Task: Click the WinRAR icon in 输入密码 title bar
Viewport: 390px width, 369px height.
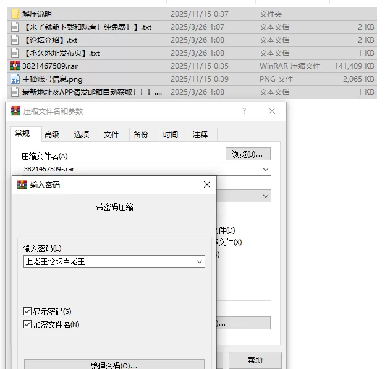Action: (22, 185)
